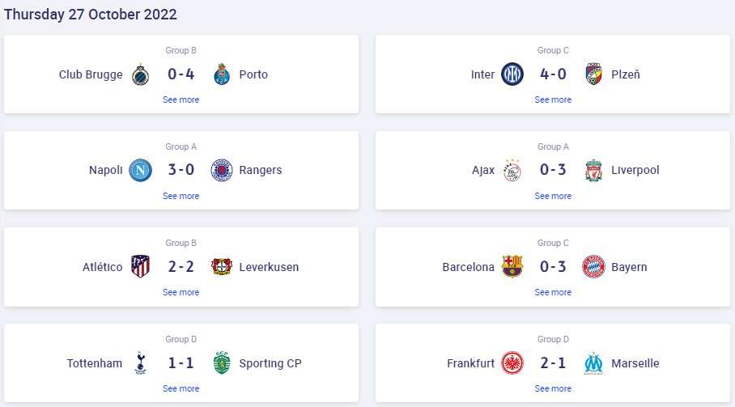The height and width of the screenshot is (407, 735).
Task: Open See more for Club Brugge vs Porto
Action: click(x=181, y=100)
